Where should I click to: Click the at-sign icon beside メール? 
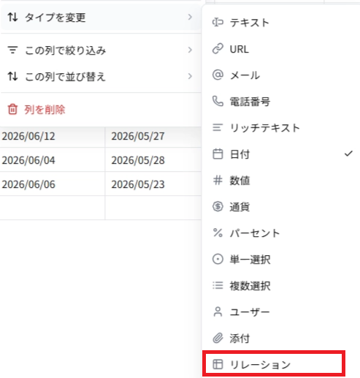click(218, 75)
